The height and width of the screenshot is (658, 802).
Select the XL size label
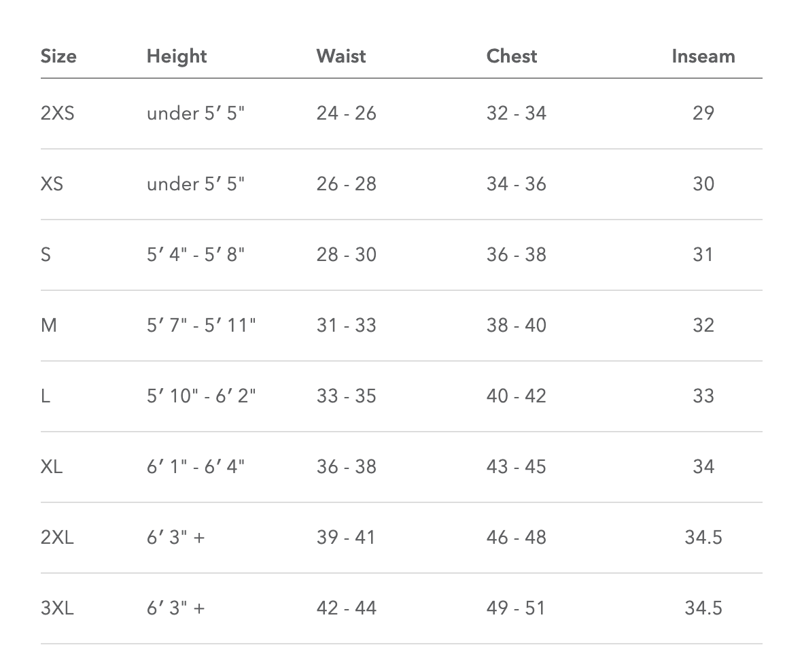pyautogui.click(x=52, y=466)
